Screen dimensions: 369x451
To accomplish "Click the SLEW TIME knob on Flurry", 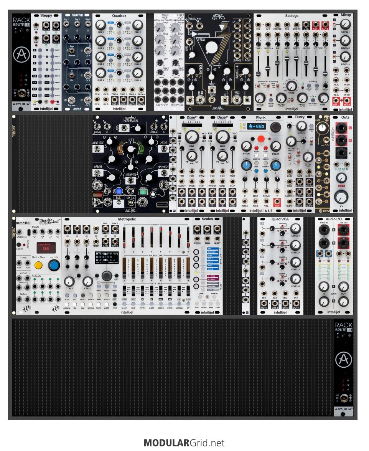I will [308, 157].
